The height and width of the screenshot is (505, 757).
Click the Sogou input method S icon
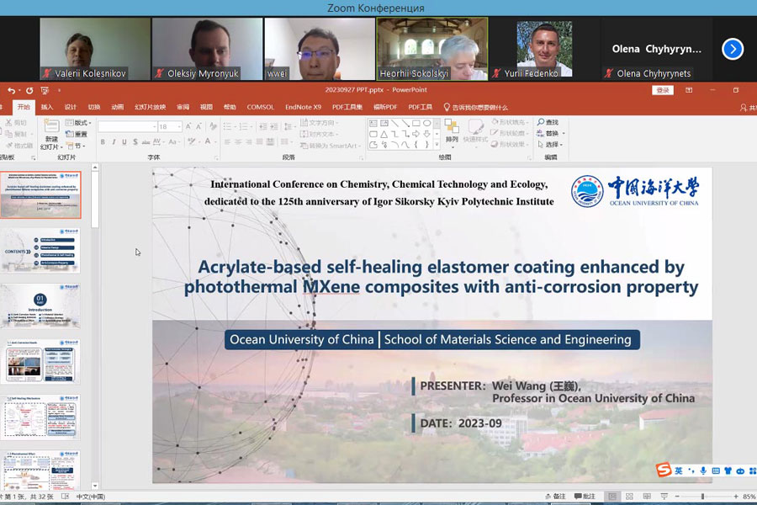(664, 470)
